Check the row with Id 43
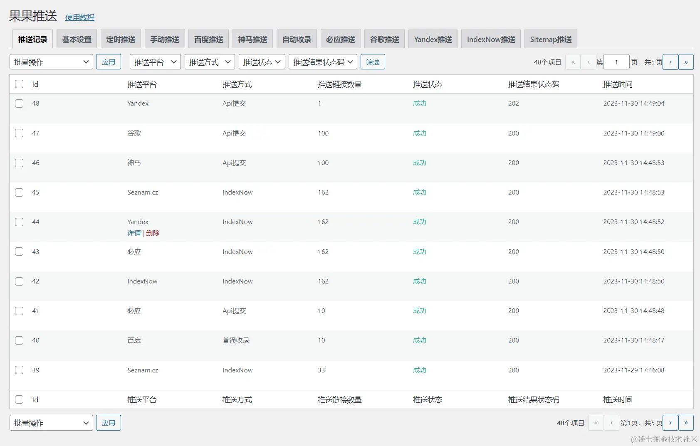 coord(19,251)
